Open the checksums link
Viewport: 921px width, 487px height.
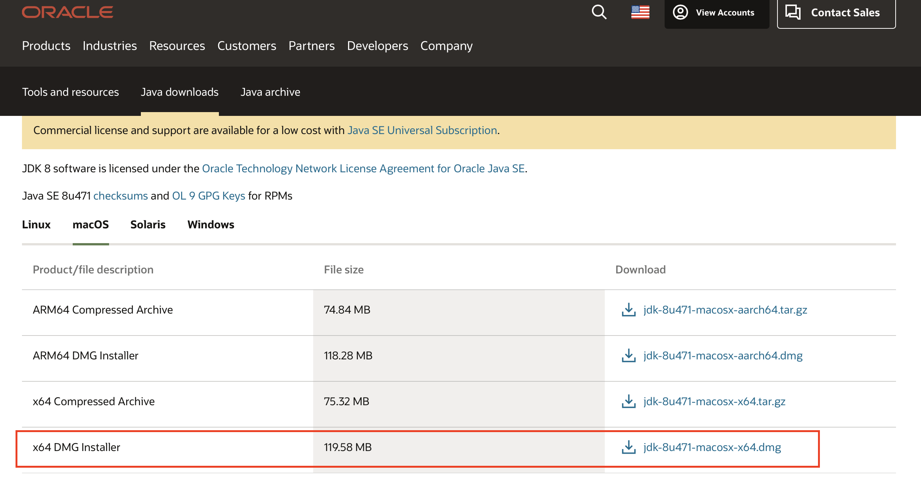pyautogui.click(x=120, y=196)
